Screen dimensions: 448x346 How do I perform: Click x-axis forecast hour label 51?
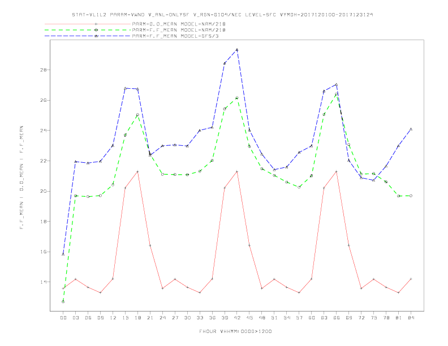(274, 318)
